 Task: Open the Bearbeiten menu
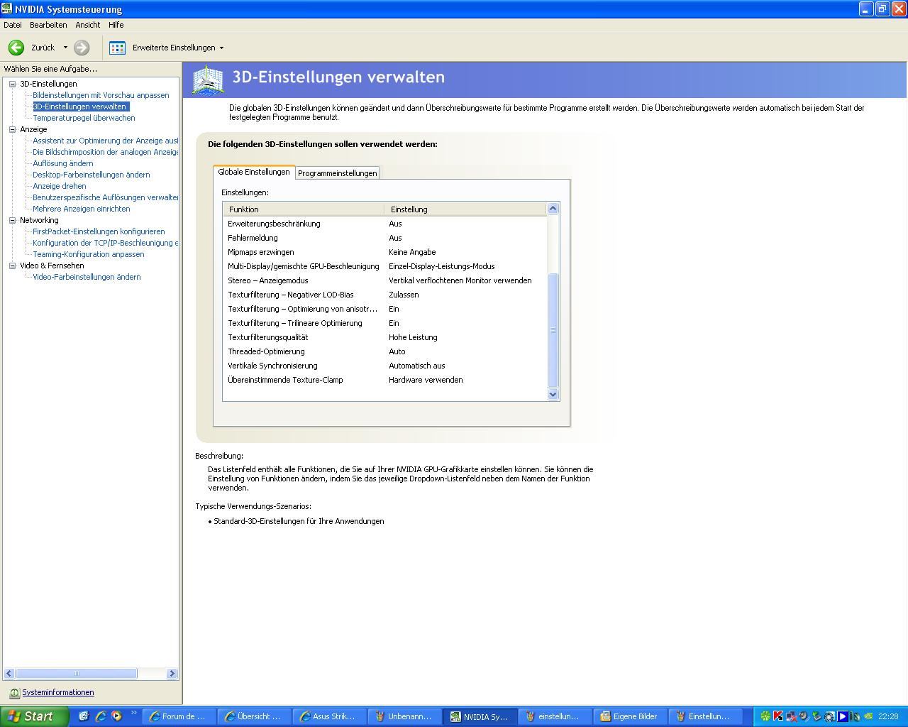point(48,25)
